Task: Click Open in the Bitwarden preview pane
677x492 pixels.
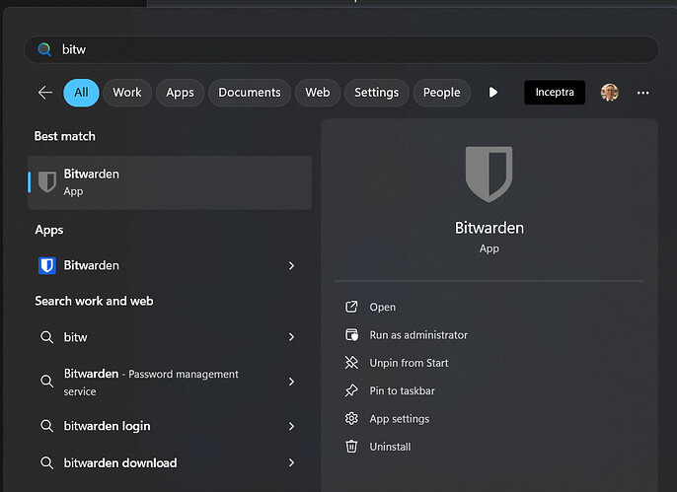Action: pyautogui.click(x=383, y=307)
